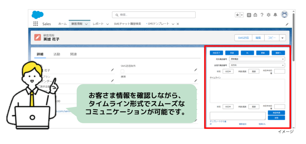Click pencil icon beside SMS送信除外 field

(x=195, y=70)
